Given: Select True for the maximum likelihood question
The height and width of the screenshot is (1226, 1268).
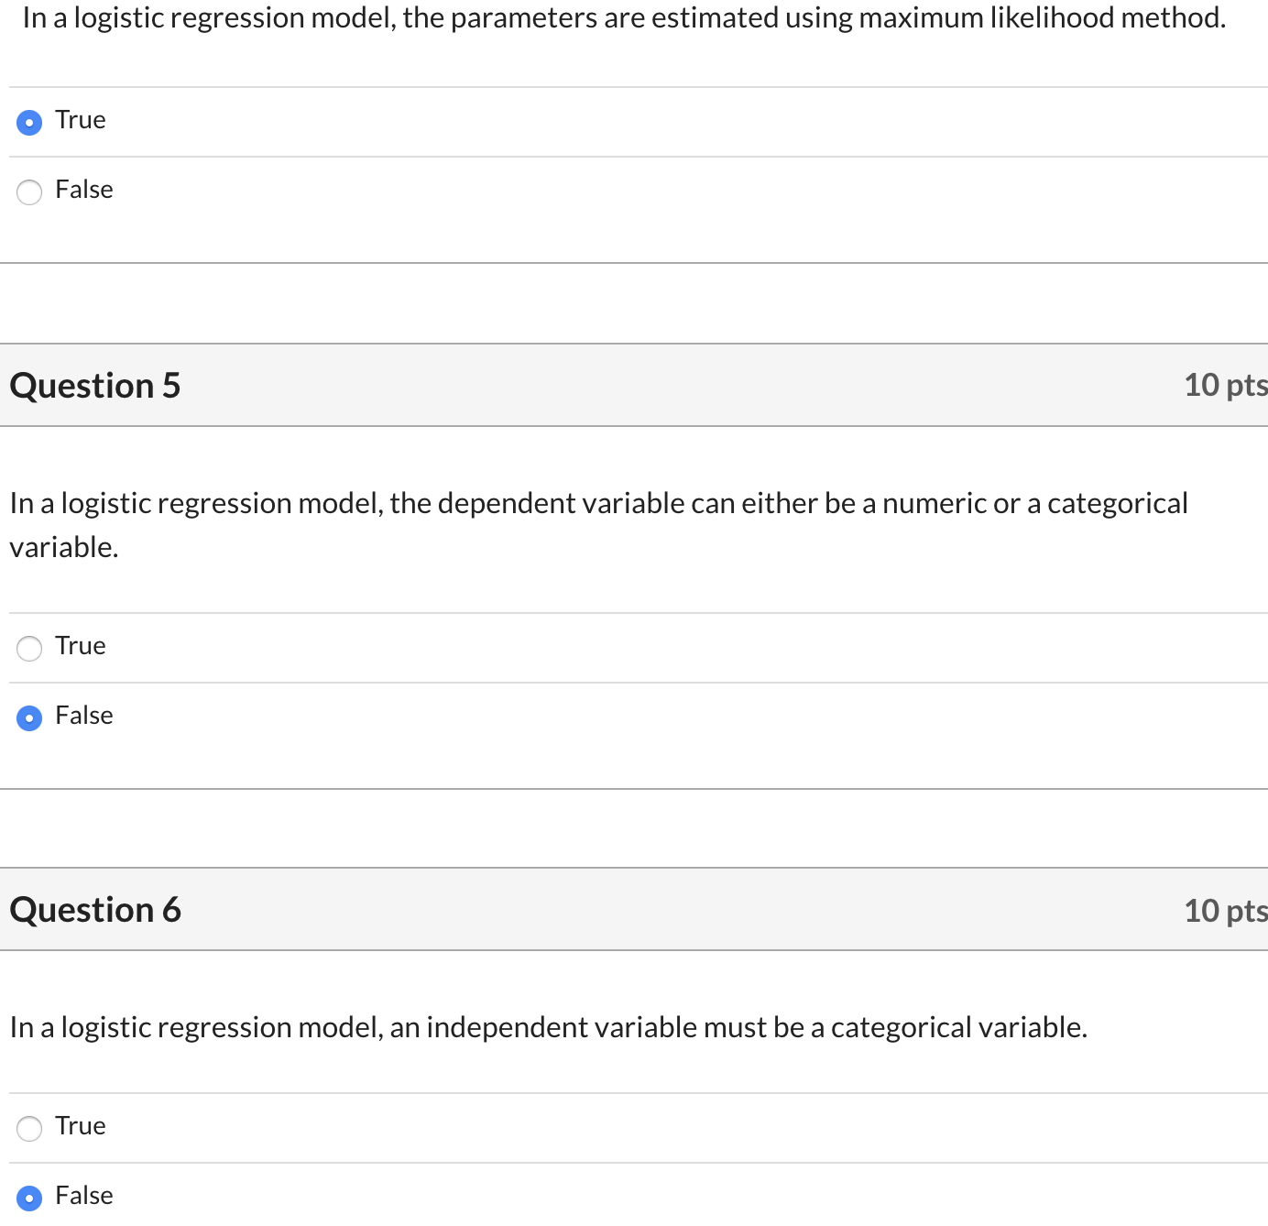Looking at the screenshot, I should click(29, 122).
